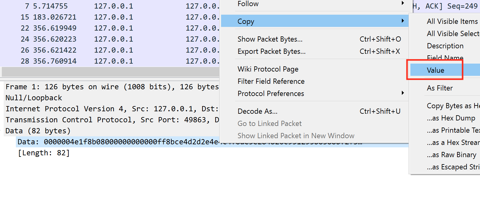This screenshot has height=203, width=480.
Task: Expand Protocol Preferences submenu arrow
Action: pos(403,93)
